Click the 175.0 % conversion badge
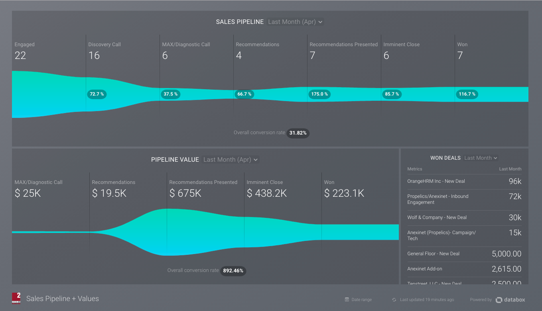This screenshot has height=311, width=542. point(319,94)
